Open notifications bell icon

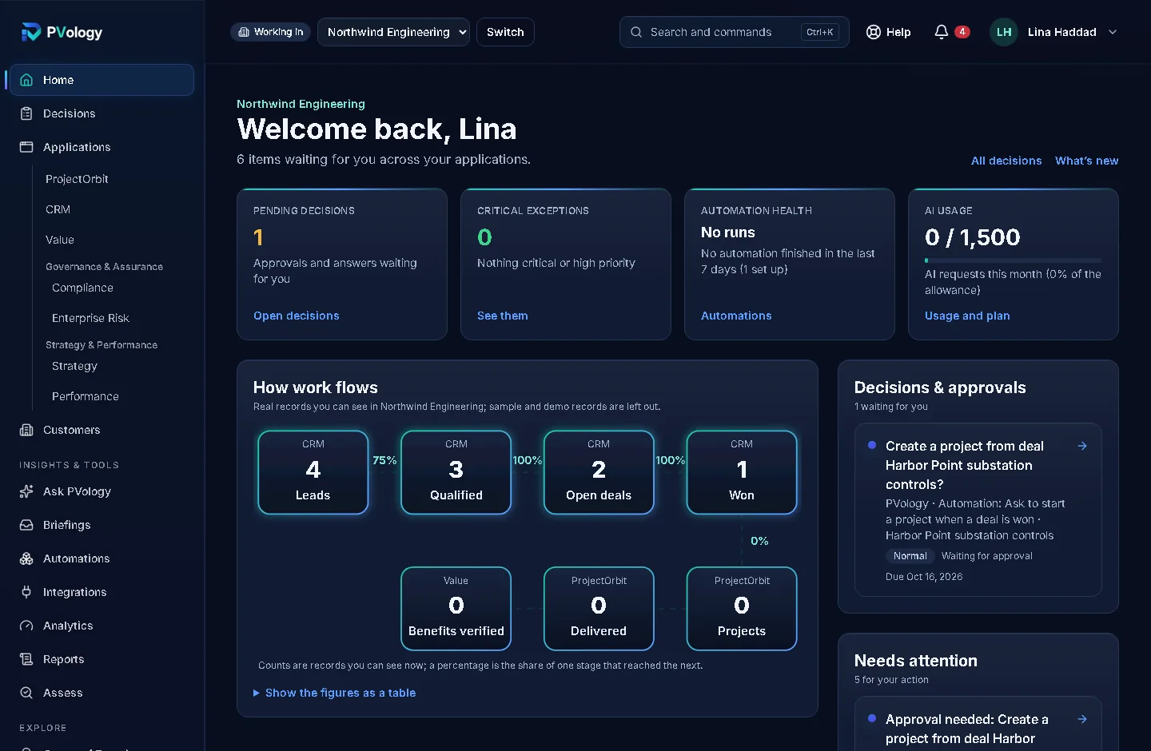(942, 32)
